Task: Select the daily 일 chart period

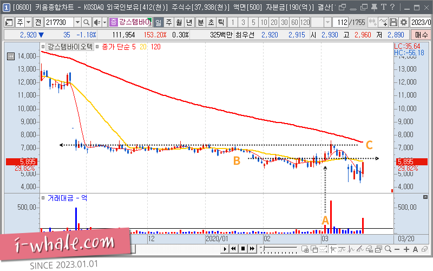Action: [158, 22]
